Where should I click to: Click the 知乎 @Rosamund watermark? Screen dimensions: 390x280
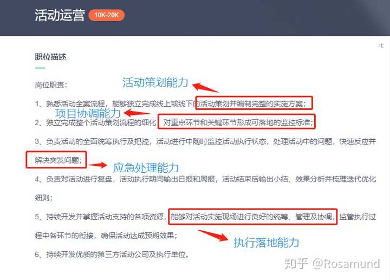[332, 264]
